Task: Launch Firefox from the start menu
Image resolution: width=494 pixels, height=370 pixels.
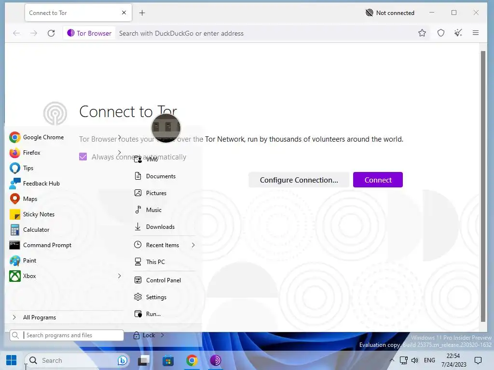Action: pos(25,153)
